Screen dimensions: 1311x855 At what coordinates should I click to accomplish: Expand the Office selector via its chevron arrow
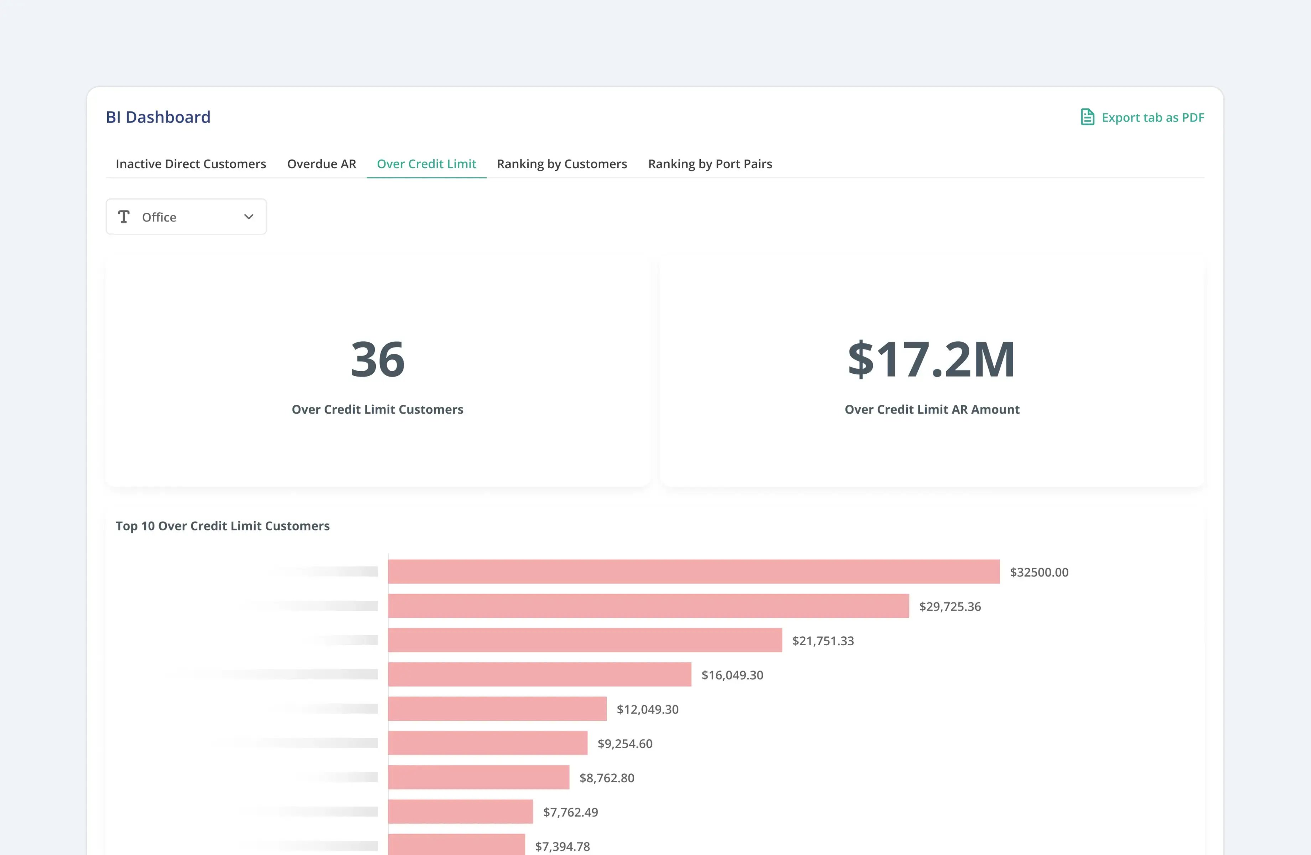click(248, 217)
